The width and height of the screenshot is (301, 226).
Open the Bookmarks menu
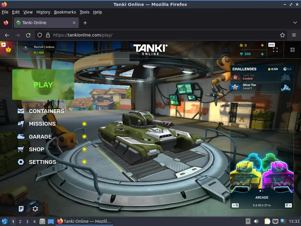[65, 12]
